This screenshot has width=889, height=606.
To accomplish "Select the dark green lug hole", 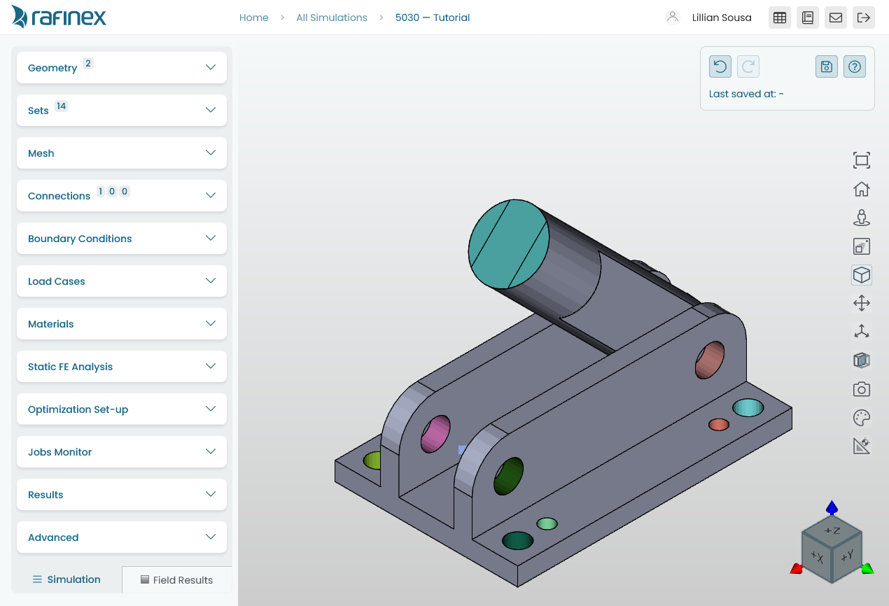I will 509,476.
